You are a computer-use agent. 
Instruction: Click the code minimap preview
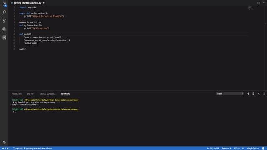(250, 8)
